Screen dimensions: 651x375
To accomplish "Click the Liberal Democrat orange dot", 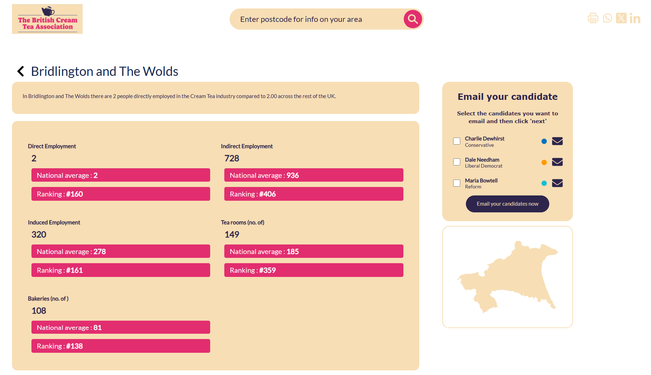I will 544,162.
